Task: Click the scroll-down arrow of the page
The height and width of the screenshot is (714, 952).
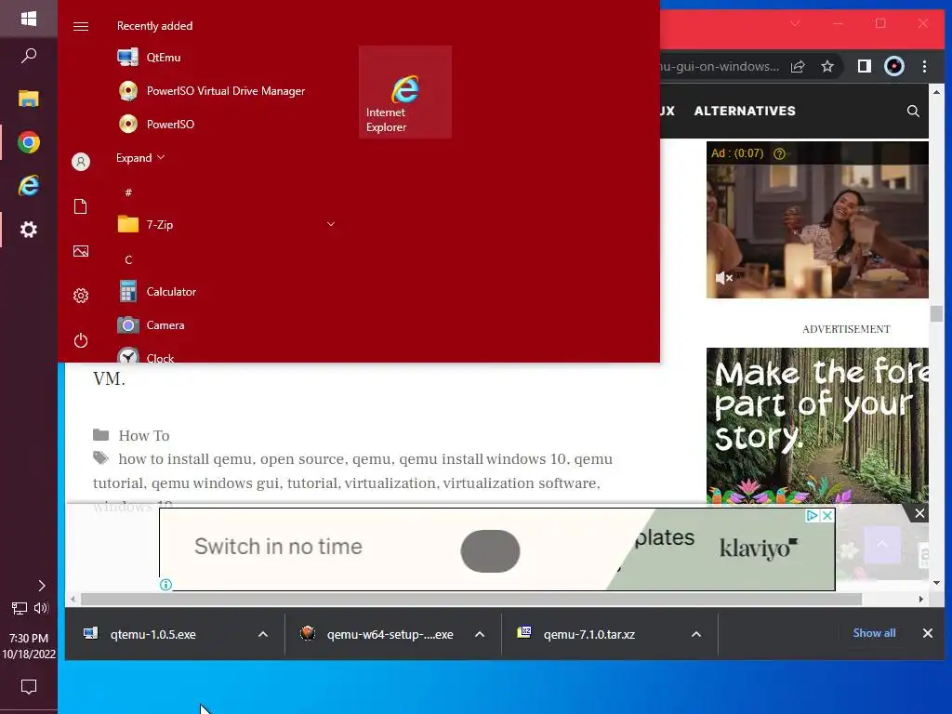Action: coord(936,583)
